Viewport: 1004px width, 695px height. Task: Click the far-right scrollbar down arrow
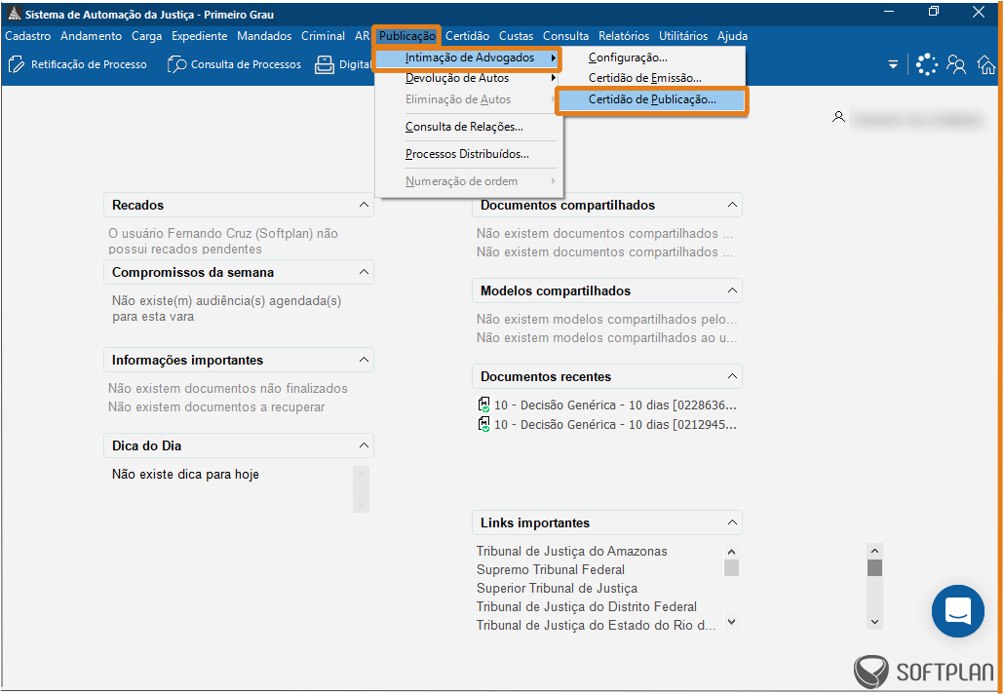coord(874,622)
